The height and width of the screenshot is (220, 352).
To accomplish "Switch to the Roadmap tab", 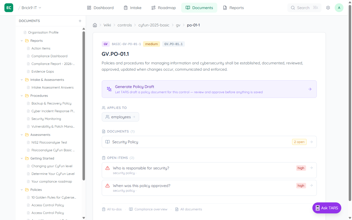I will pyautogui.click(x=164, y=8).
